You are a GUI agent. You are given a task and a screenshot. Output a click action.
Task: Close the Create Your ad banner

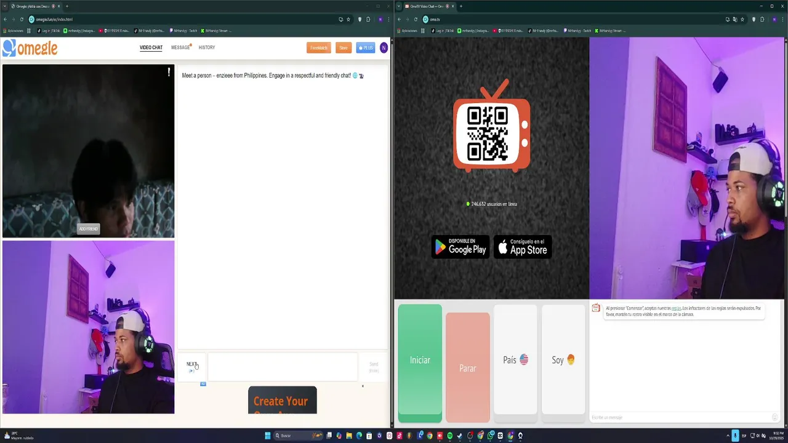point(363,386)
